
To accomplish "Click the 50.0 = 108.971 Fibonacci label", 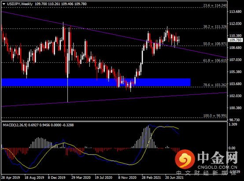I will click(215, 44).
